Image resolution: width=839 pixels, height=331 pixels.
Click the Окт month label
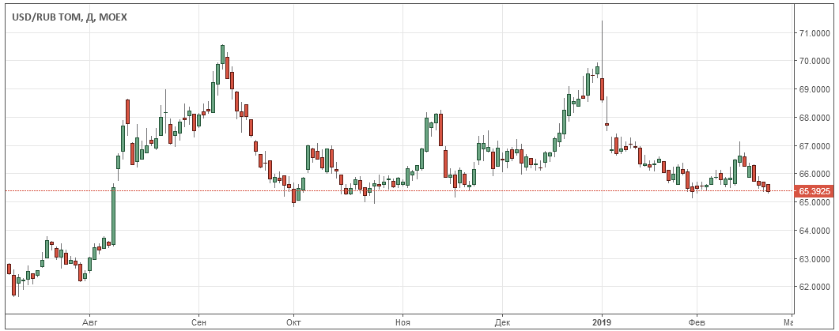pos(293,322)
